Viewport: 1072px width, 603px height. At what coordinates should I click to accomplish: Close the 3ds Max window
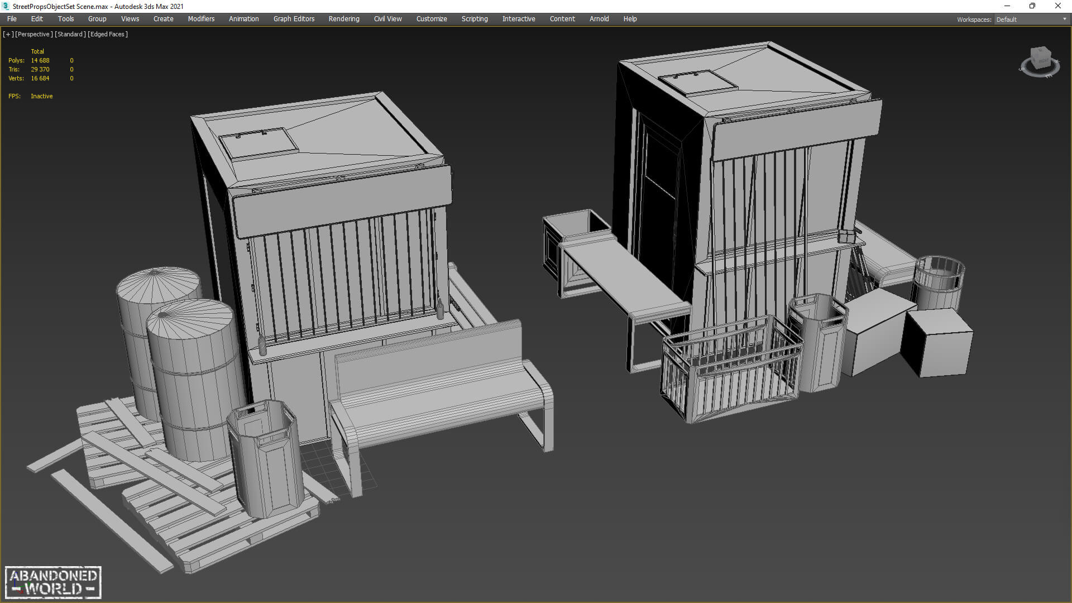1058,6
